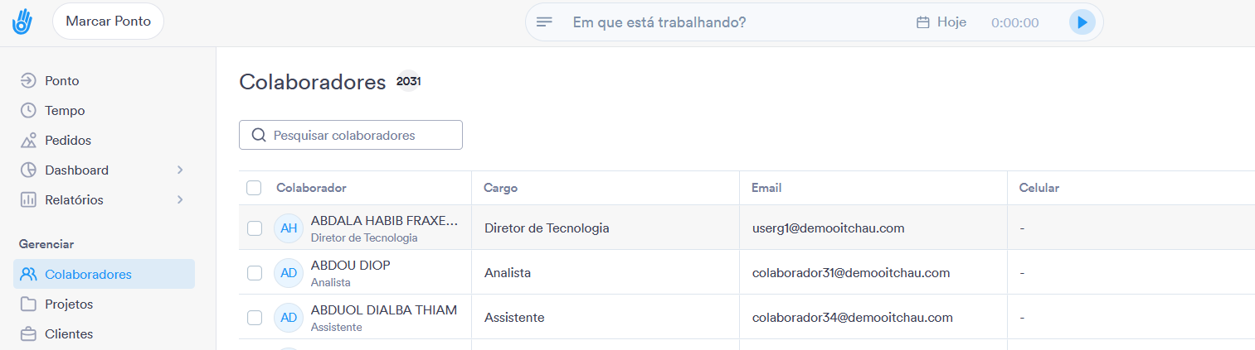Open Clientes briefcase icon
Viewport: 1255px width, 350px height.
[28, 334]
